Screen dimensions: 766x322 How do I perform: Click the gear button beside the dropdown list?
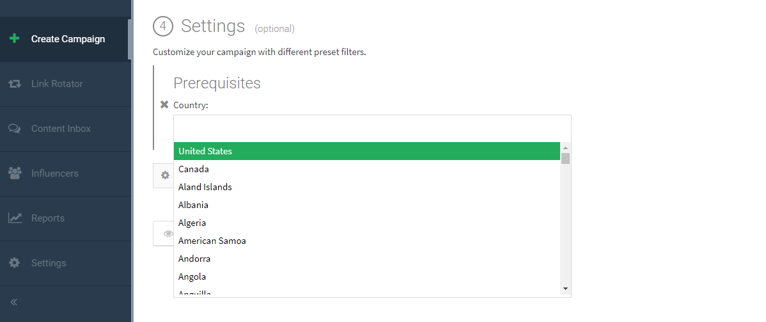[x=165, y=175]
